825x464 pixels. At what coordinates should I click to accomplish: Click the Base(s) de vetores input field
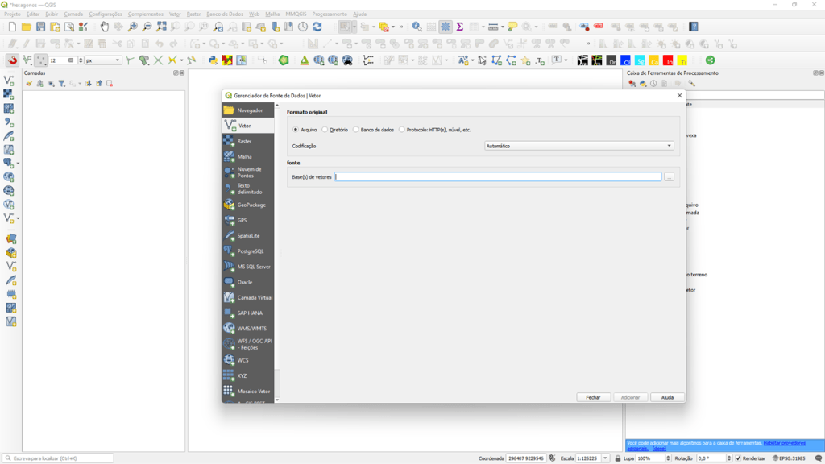tap(497, 176)
